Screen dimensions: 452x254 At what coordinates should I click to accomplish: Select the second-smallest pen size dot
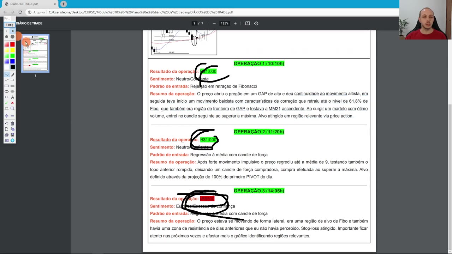click(12, 31)
